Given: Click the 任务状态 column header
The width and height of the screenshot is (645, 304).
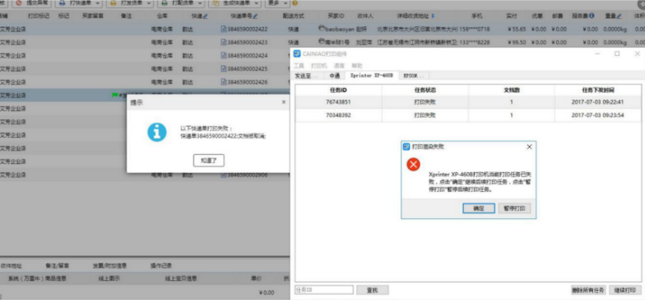Looking at the screenshot, I should [x=425, y=91].
